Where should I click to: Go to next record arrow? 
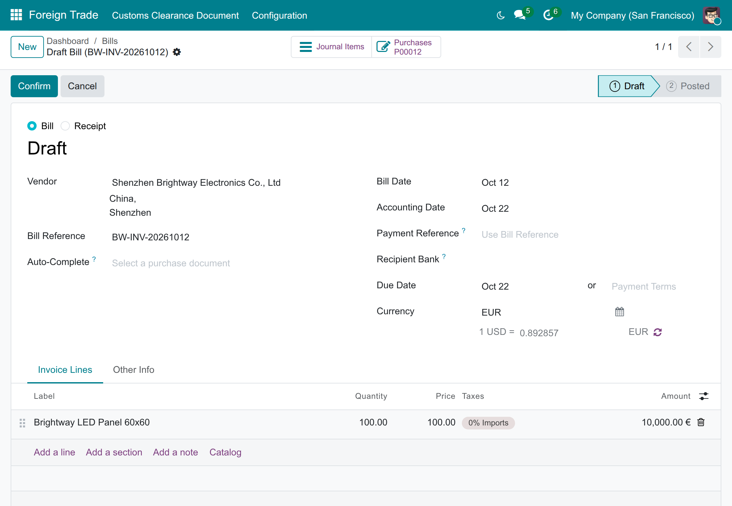(710, 47)
